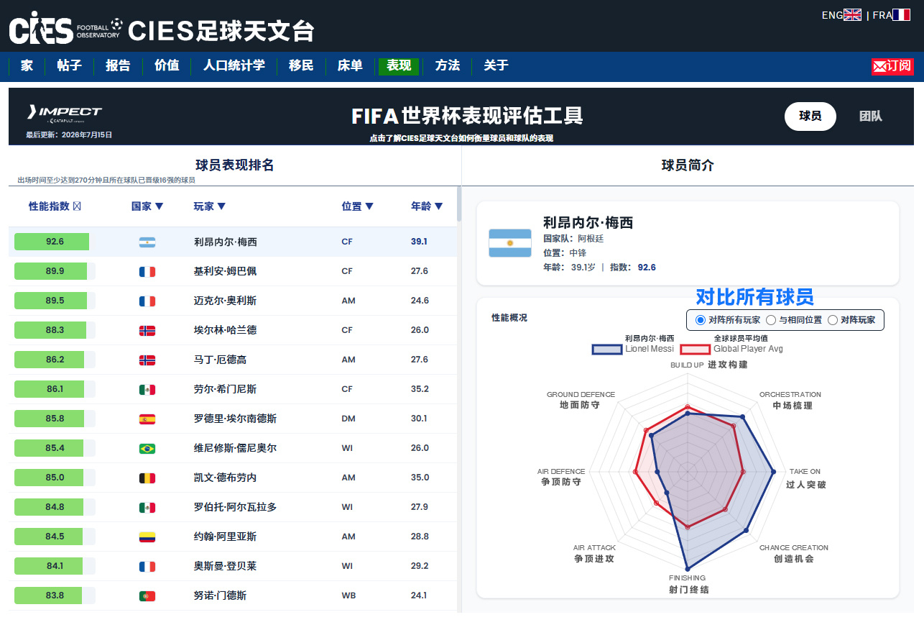Screen dimensions: 924x625
Task: Open the 位置 column filter dropdown
Action: (358, 206)
